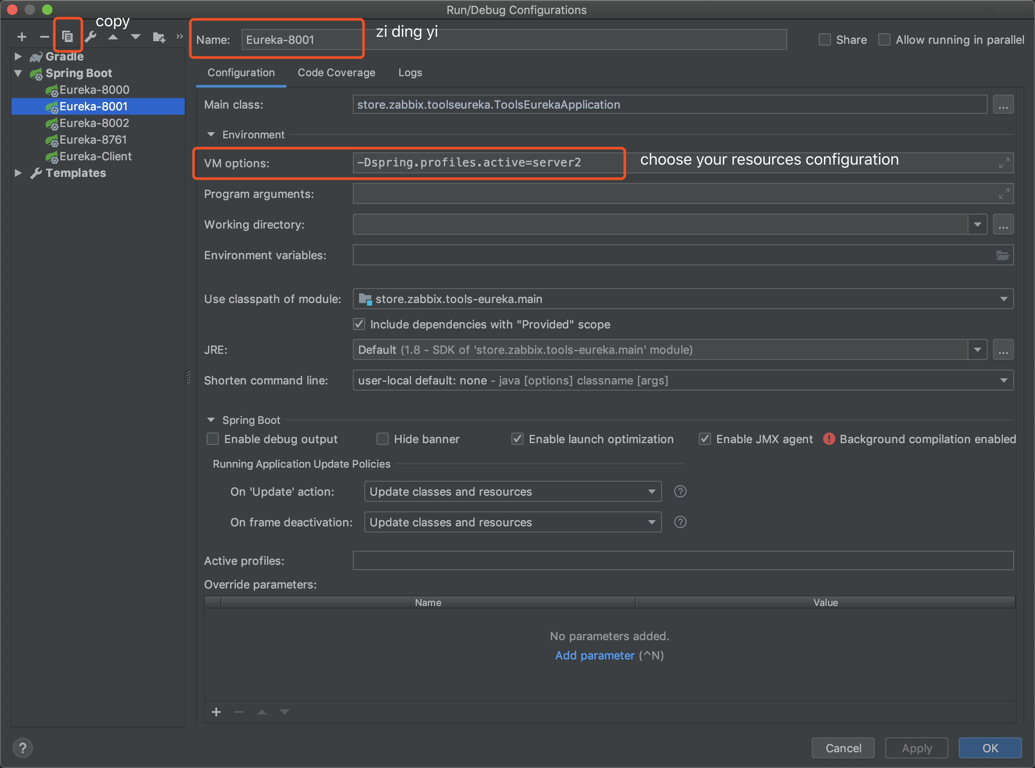Enable the Share checkbox
This screenshot has width=1035, height=768.
[x=824, y=40]
